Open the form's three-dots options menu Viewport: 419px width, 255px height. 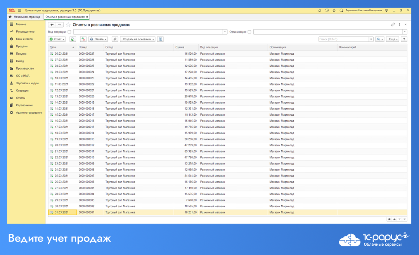pyautogui.click(x=400, y=24)
